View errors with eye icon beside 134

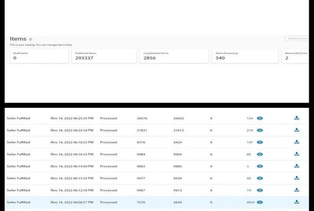(260, 119)
